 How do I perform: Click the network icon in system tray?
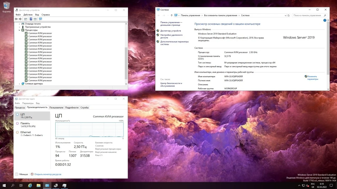pos(303,185)
